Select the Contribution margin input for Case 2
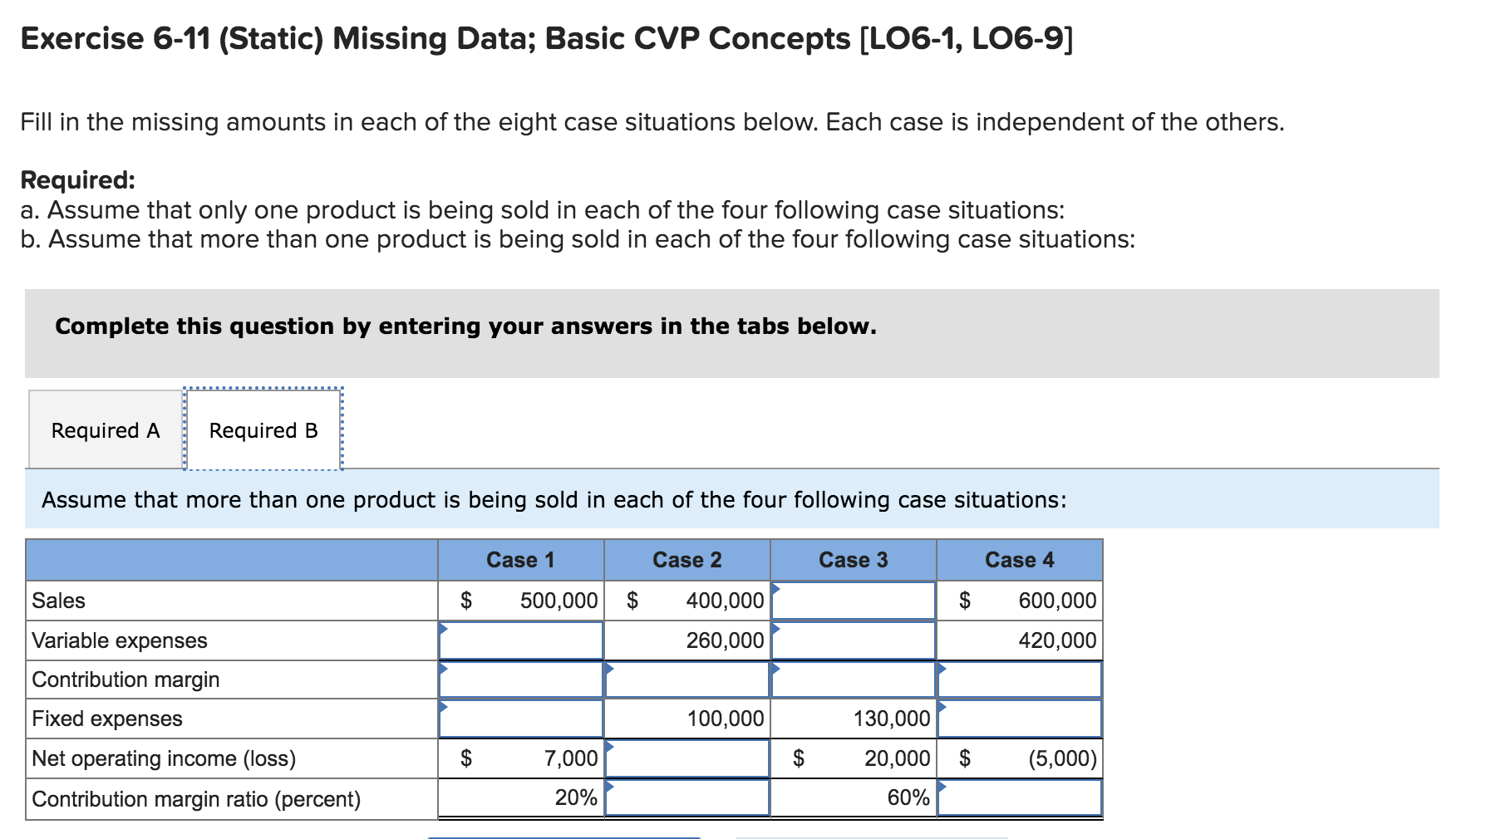 tap(686, 680)
